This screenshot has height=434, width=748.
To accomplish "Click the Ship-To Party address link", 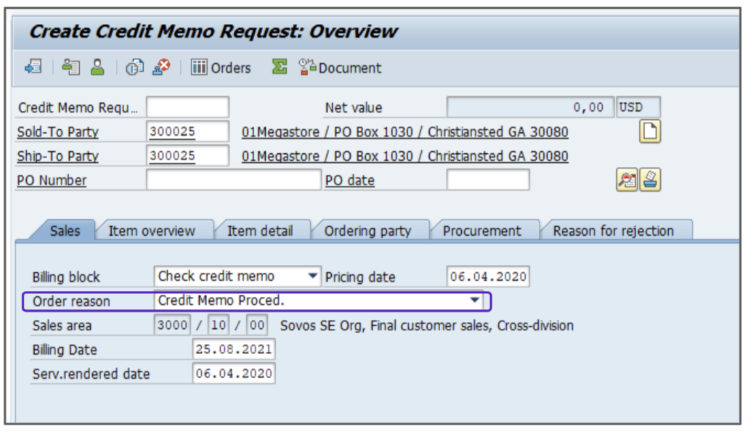I will click(x=405, y=156).
